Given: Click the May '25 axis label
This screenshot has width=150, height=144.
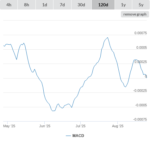Looking at the screenshot, I should point(9,126).
